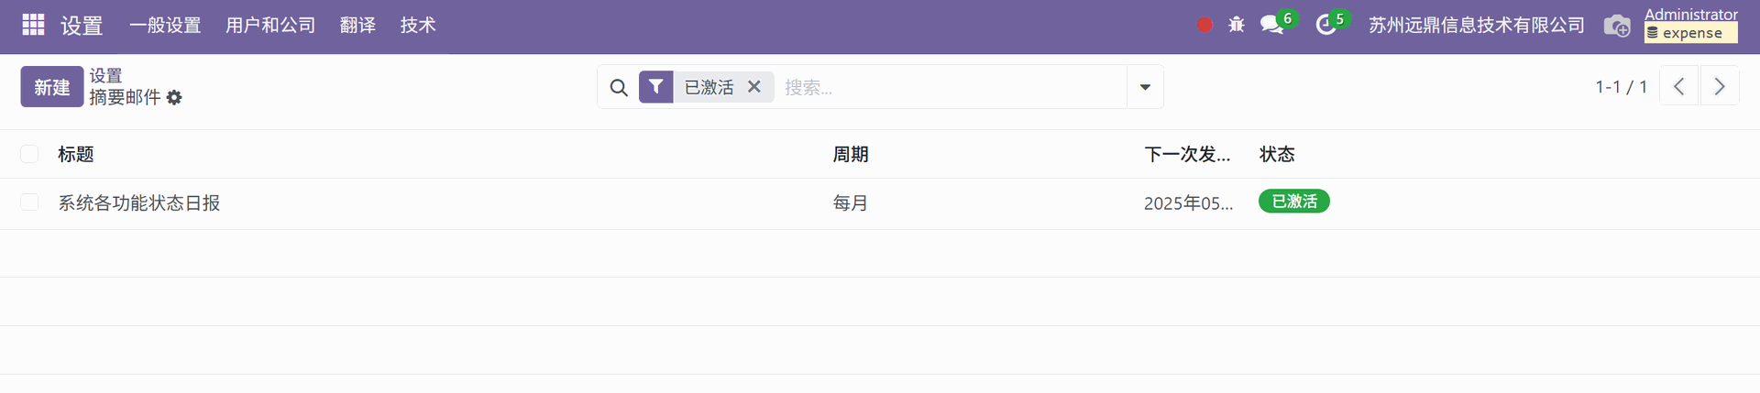This screenshot has width=1760, height=393.
Task: Open the 系统各功能状态日报 record
Action: (139, 203)
